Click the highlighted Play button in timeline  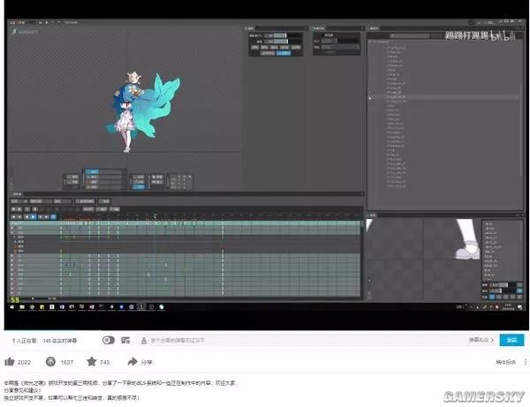34,216
